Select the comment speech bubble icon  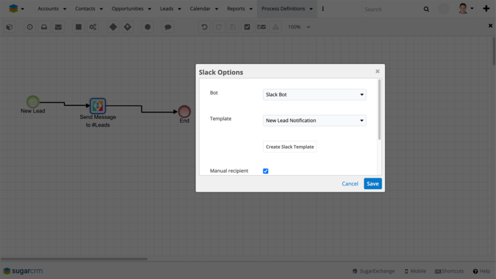[168, 27]
